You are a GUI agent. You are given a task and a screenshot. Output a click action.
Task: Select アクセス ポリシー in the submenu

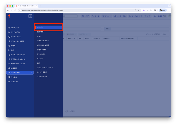click(43, 41)
